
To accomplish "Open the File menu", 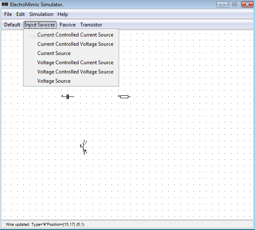I will (x=8, y=14).
